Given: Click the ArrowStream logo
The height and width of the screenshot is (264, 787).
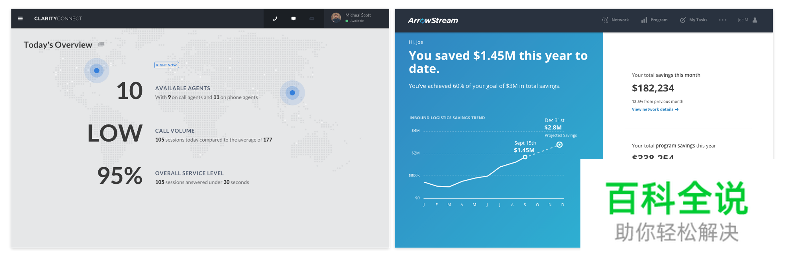Looking at the screenshot, I should [433, 20].
